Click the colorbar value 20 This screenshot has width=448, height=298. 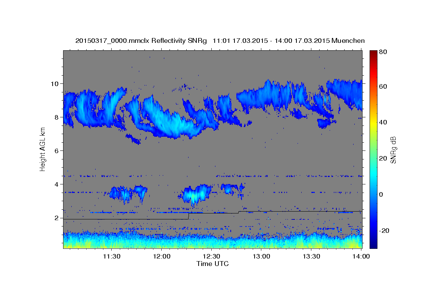(383, 158)
